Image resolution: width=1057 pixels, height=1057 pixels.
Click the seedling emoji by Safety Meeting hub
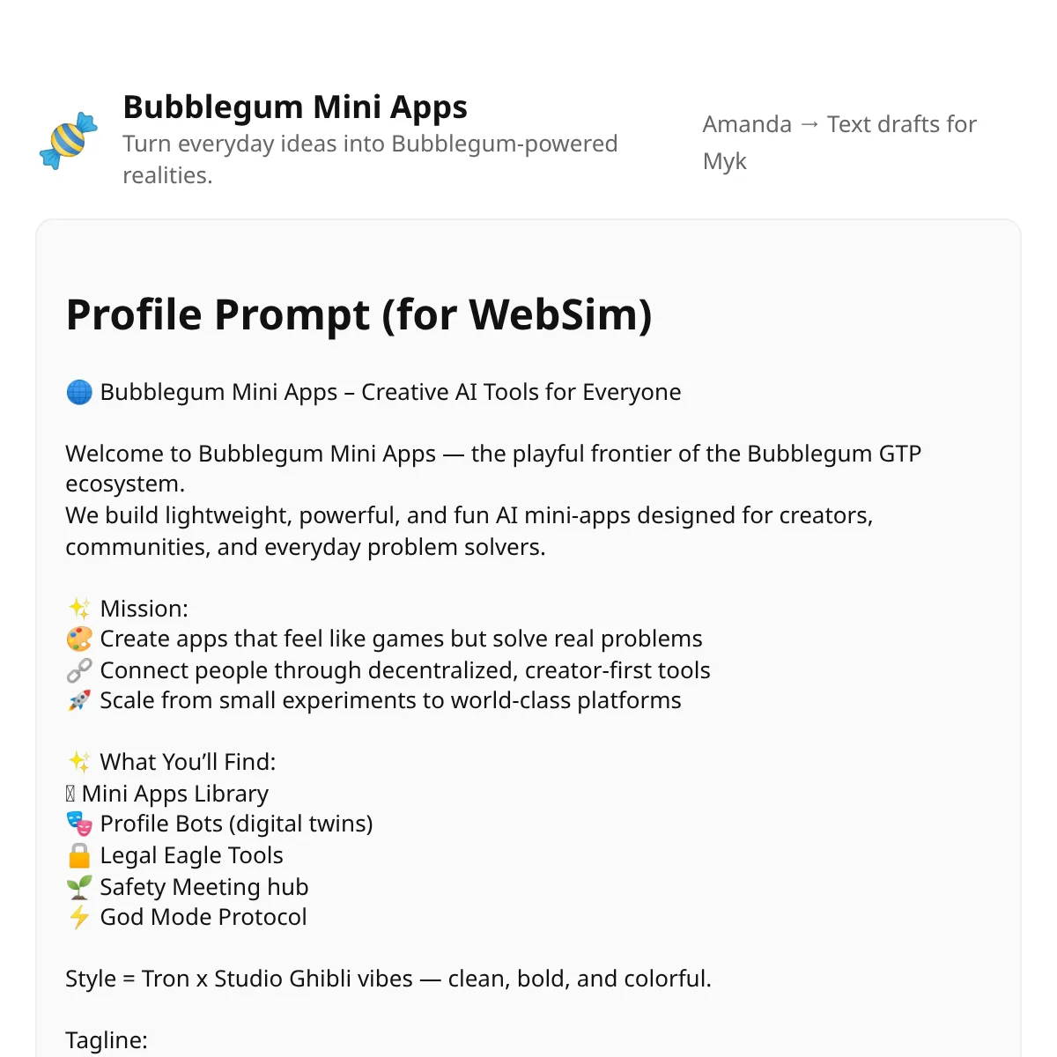79,887
